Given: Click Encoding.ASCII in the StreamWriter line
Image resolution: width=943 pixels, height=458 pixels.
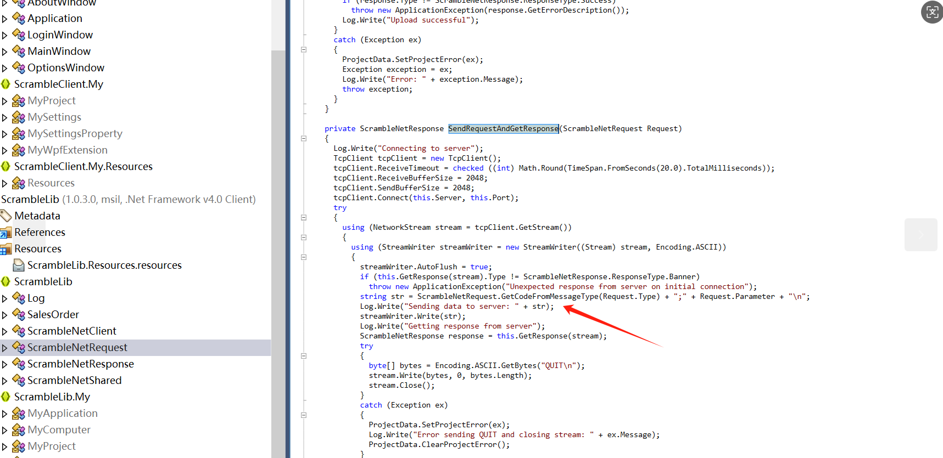Looking at the screenshot, I should (x=688, y=247).
